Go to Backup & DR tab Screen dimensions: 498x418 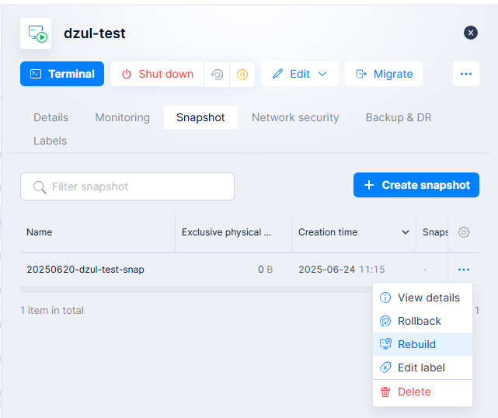[x=399, y=117]
